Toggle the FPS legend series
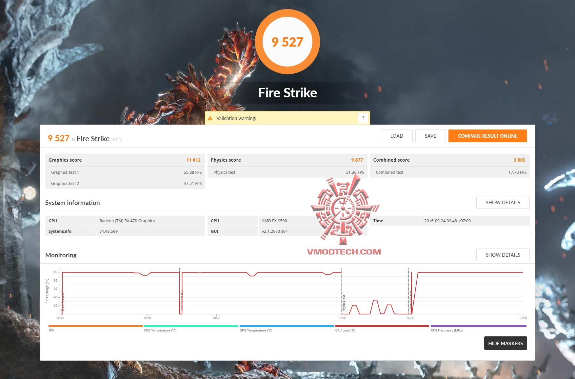575x379 pixels. click(95, 328)
